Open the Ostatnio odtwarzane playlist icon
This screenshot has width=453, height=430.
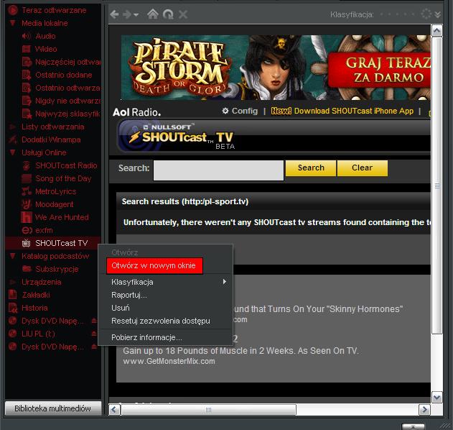(27, 88)
